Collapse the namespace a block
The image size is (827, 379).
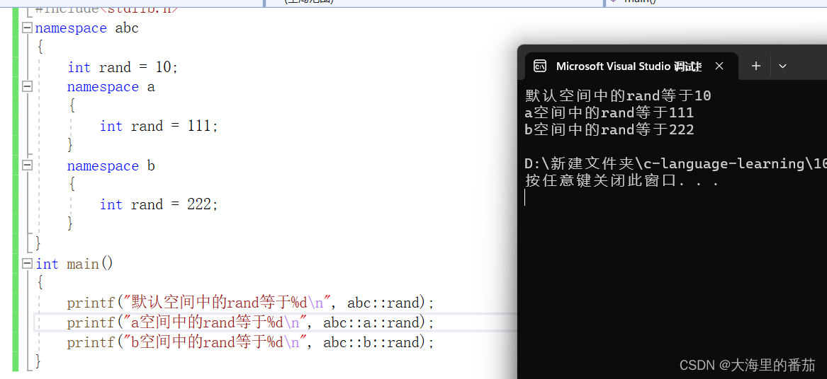[x=28, y=87]
